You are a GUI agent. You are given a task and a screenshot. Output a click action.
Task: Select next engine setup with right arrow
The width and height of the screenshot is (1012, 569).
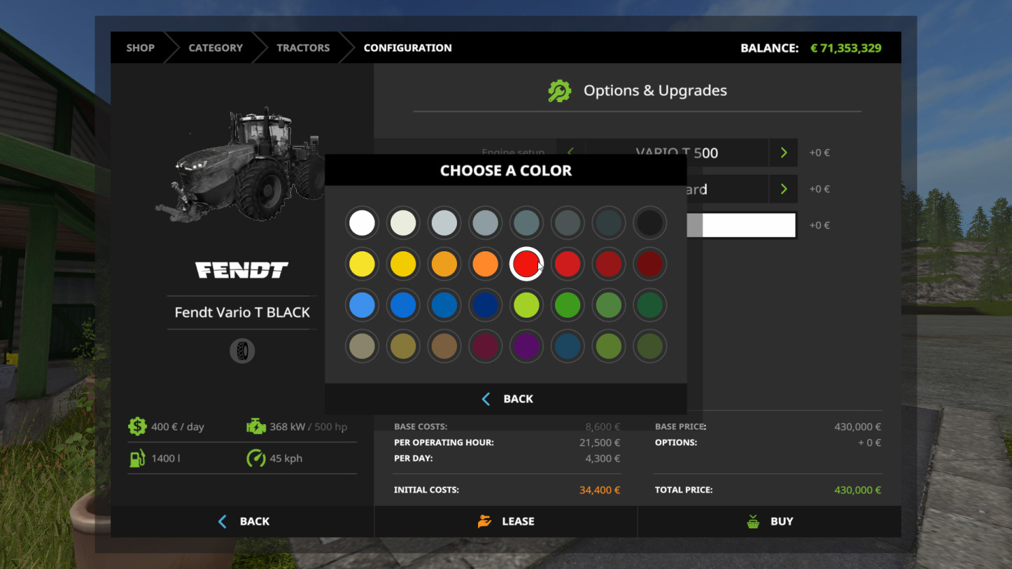coord(783,153)
